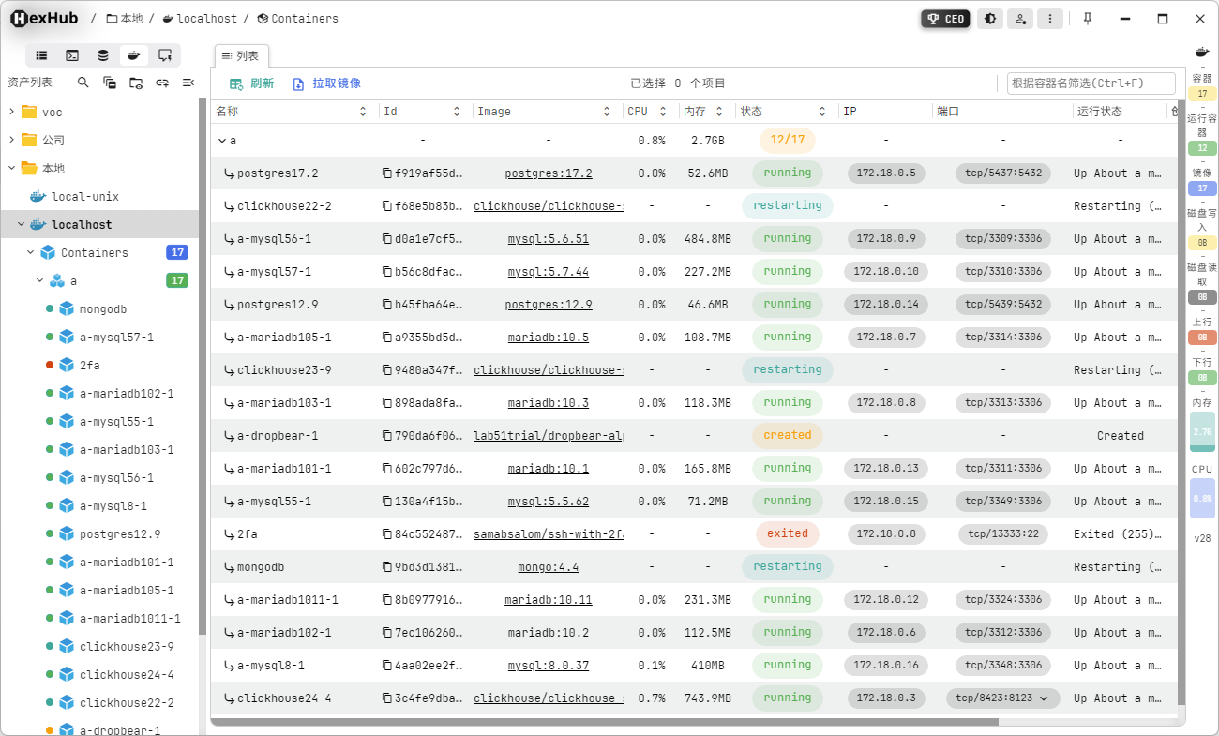Click the container name filter input field
This screenshot has height=736, width=1219.
point(1090,83)
